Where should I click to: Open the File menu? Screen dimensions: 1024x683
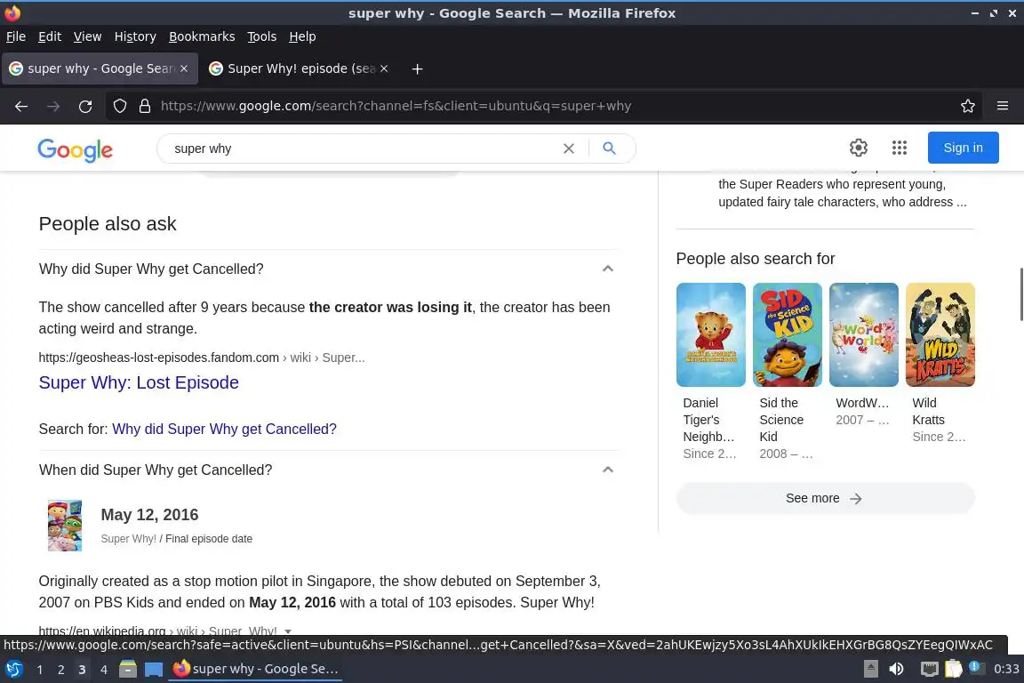tap(16, 36)
